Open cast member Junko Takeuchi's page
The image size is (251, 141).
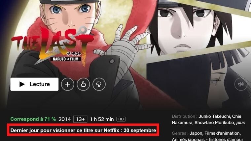214,116
